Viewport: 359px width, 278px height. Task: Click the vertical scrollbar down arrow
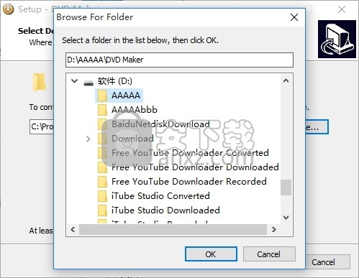286,218
